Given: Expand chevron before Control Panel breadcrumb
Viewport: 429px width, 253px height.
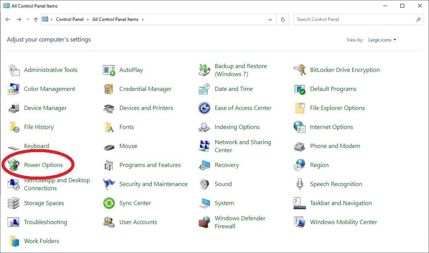Looking at the screenshot, I should [51, 19].
